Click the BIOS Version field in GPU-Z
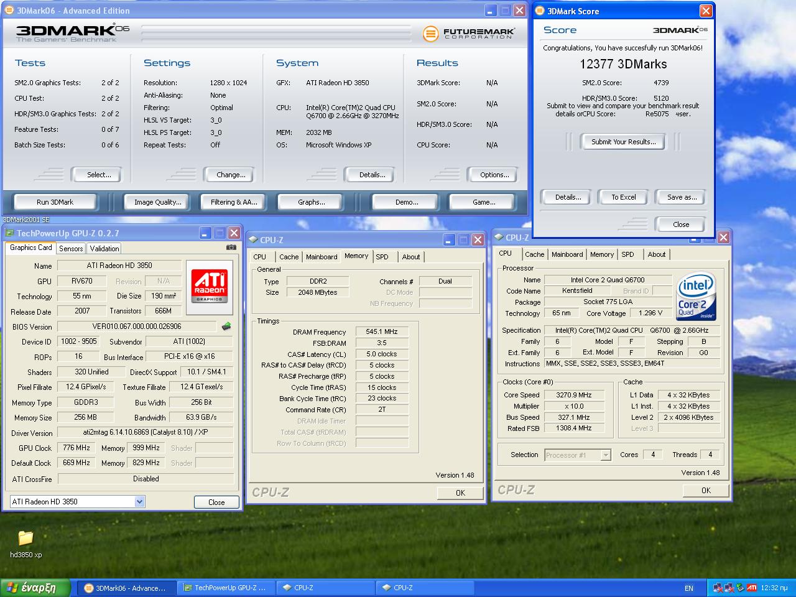The image size is (796, 597). coord(137,326)
